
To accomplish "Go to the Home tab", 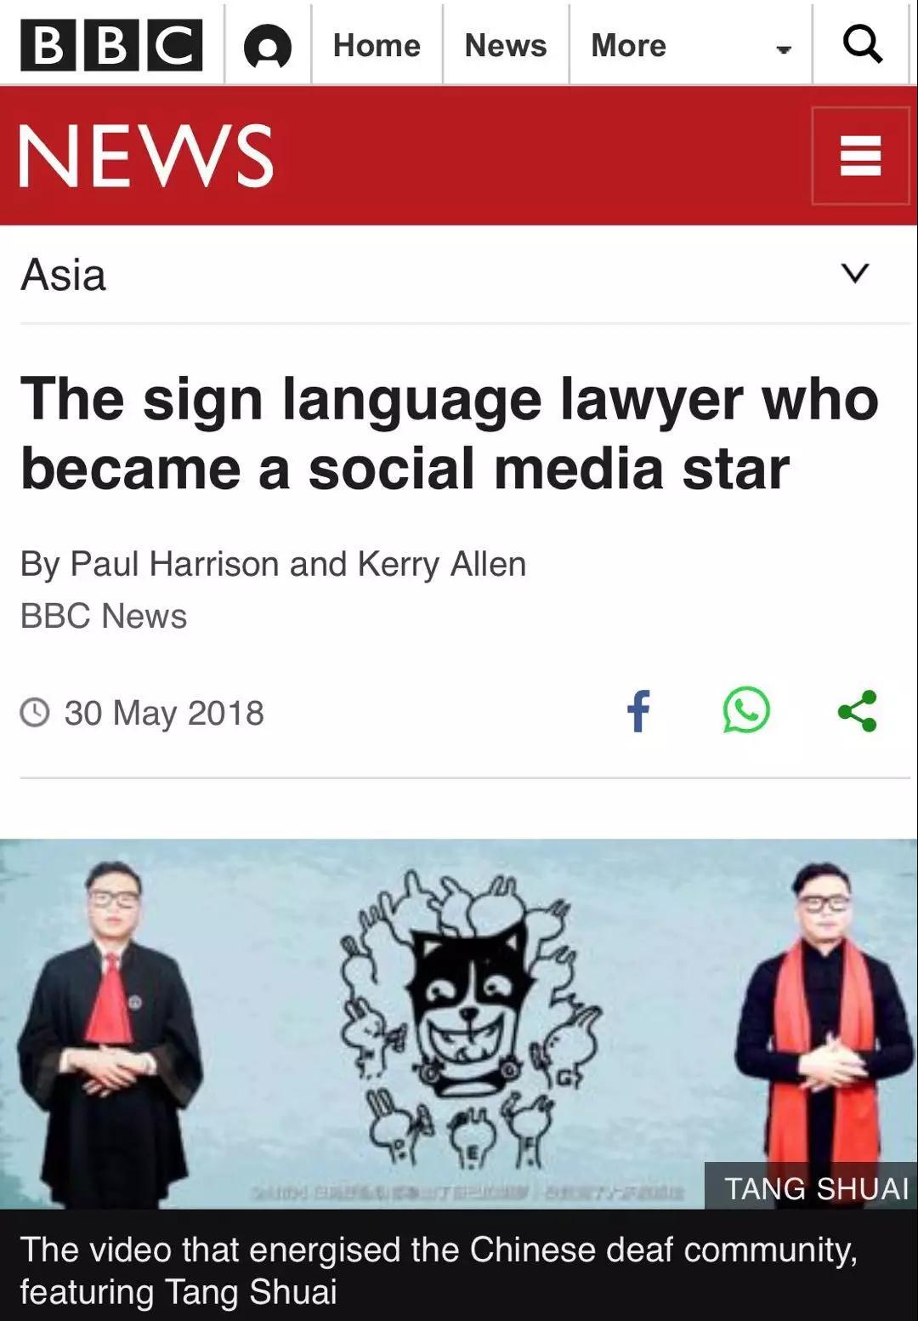I will click(x=377, y=45).
